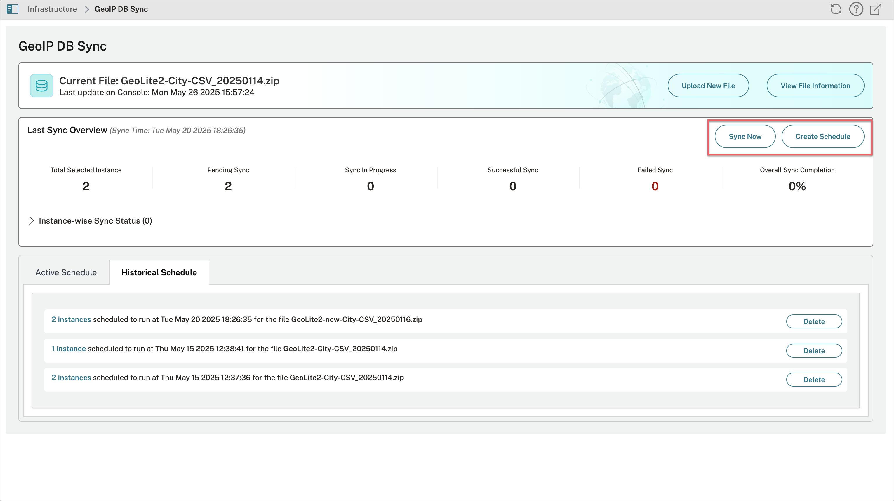Open 2 instances link for 12:37:36 schedule
Screen dimensions: 894x501
[x=71, y=378]
